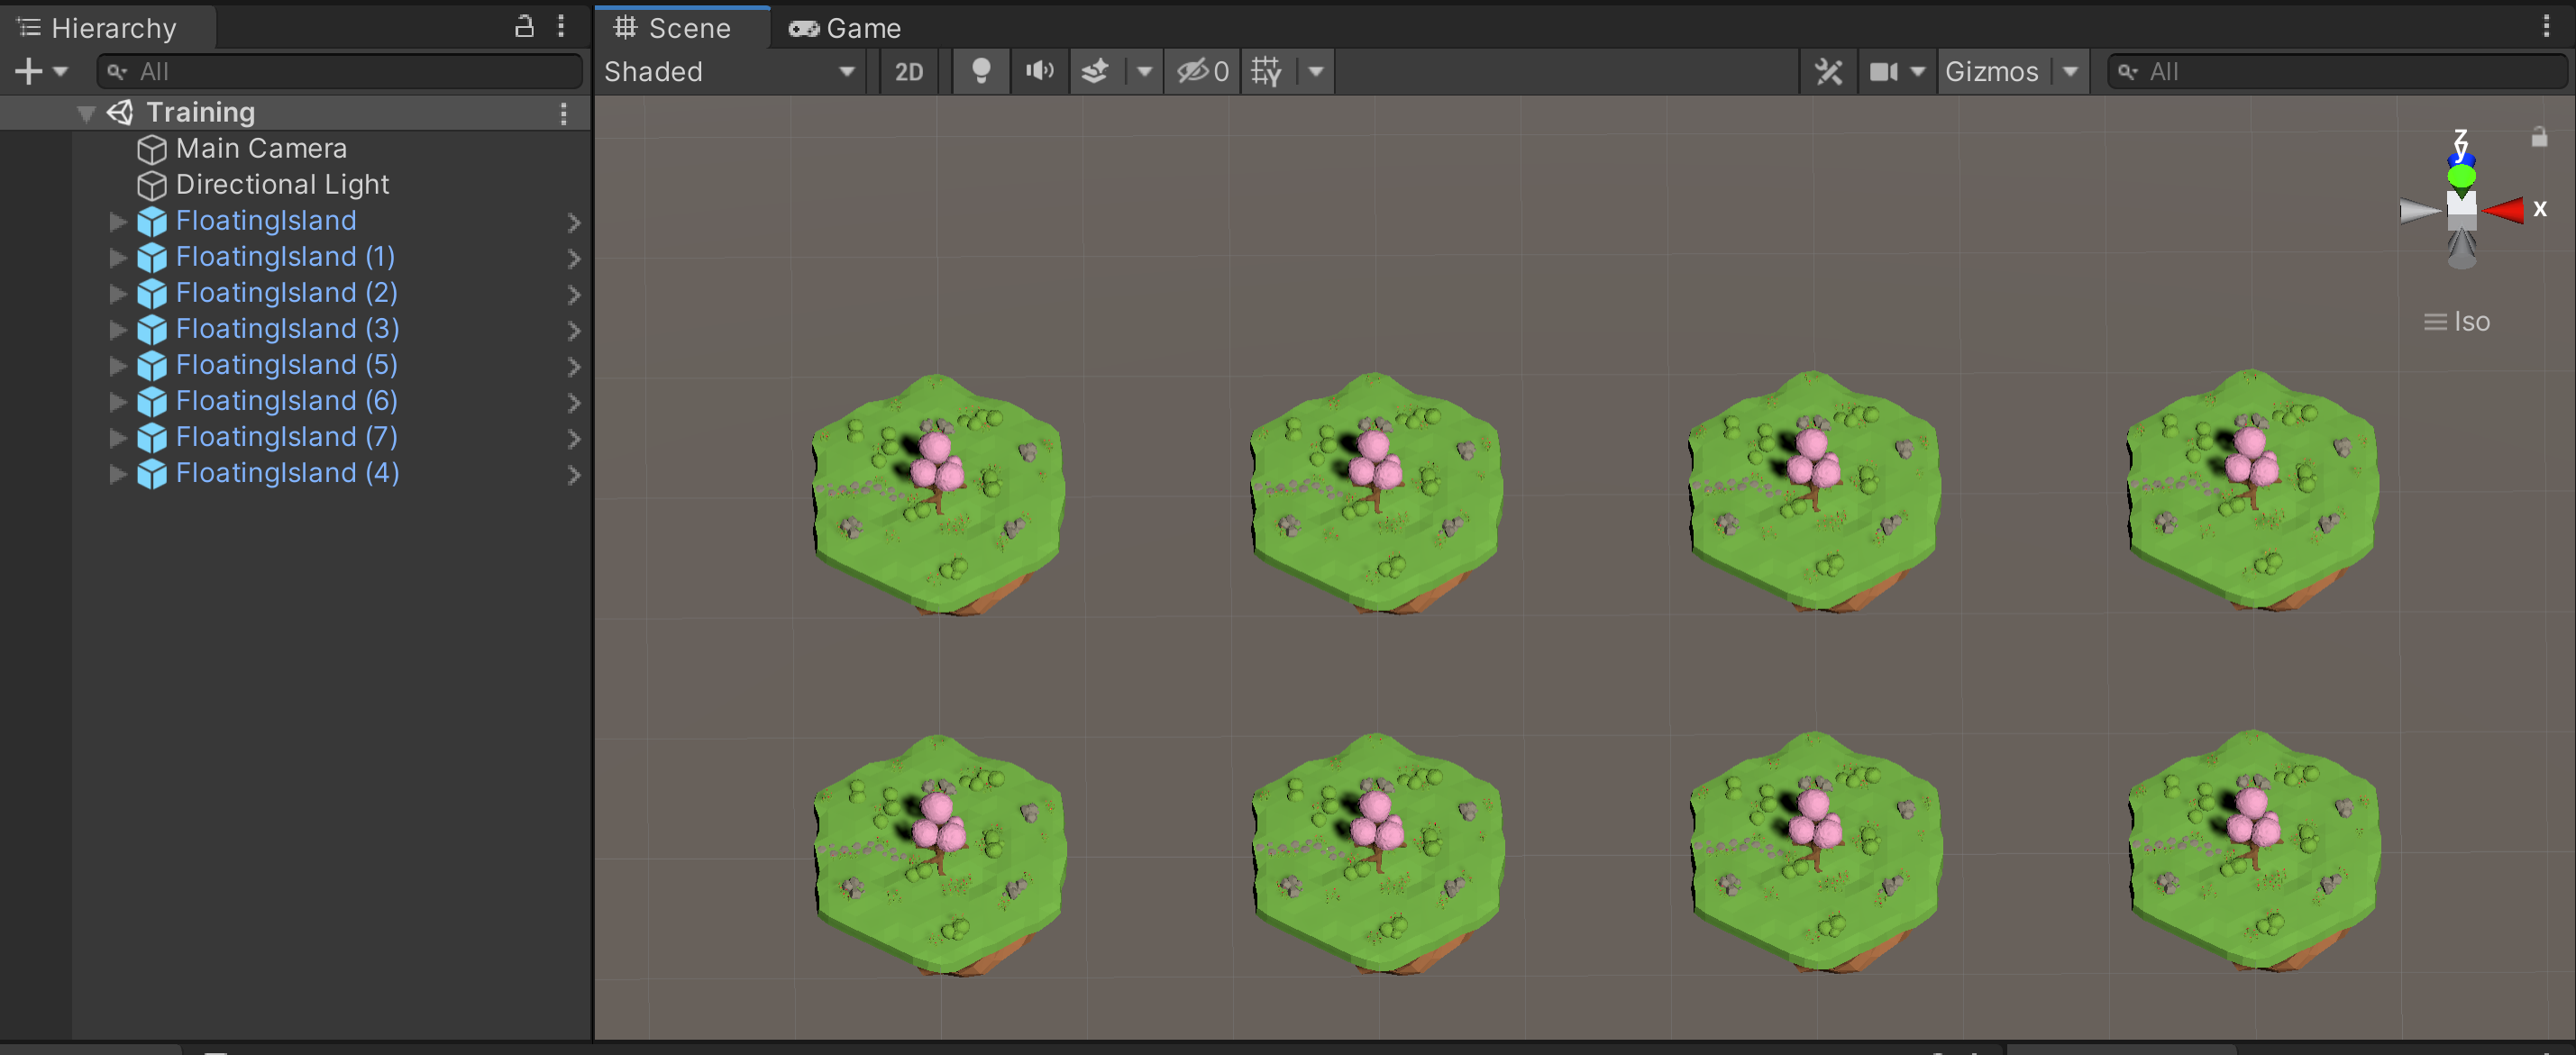Lock the Hierarchy panel with the padlock icon
The width and height of the screenshot is (2576, 1055).
523,27
